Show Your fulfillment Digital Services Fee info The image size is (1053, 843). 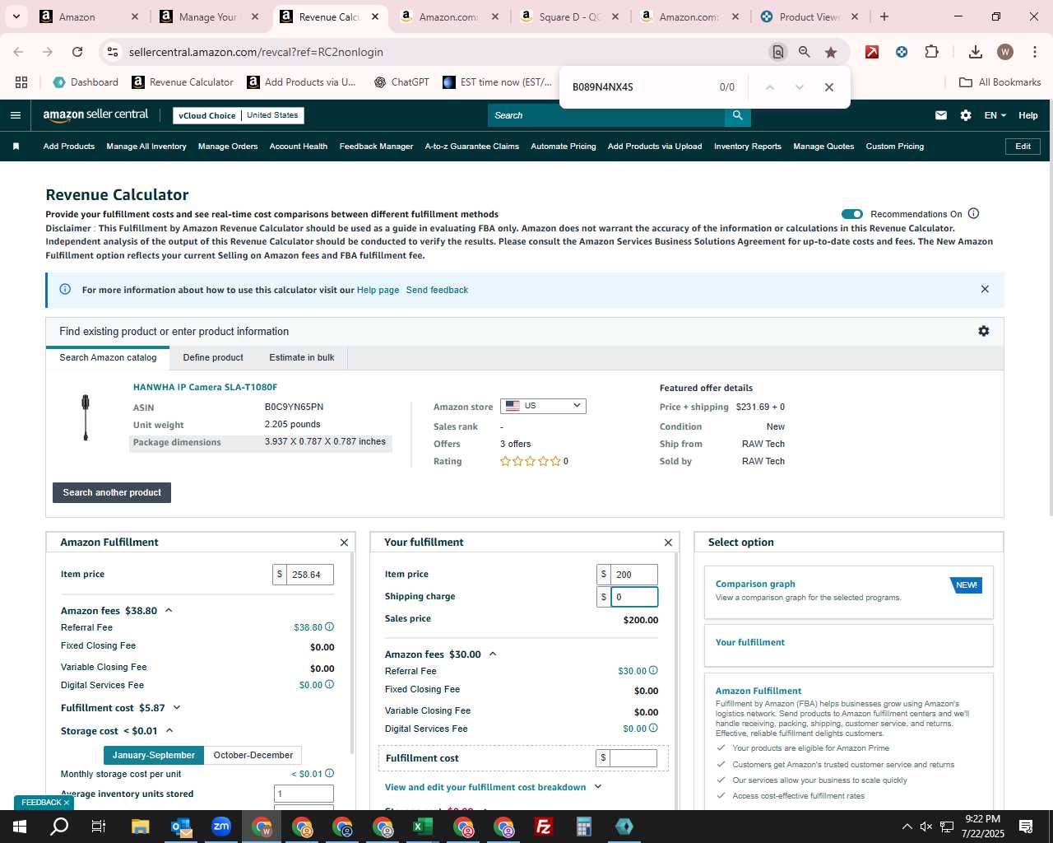(654, 729)
